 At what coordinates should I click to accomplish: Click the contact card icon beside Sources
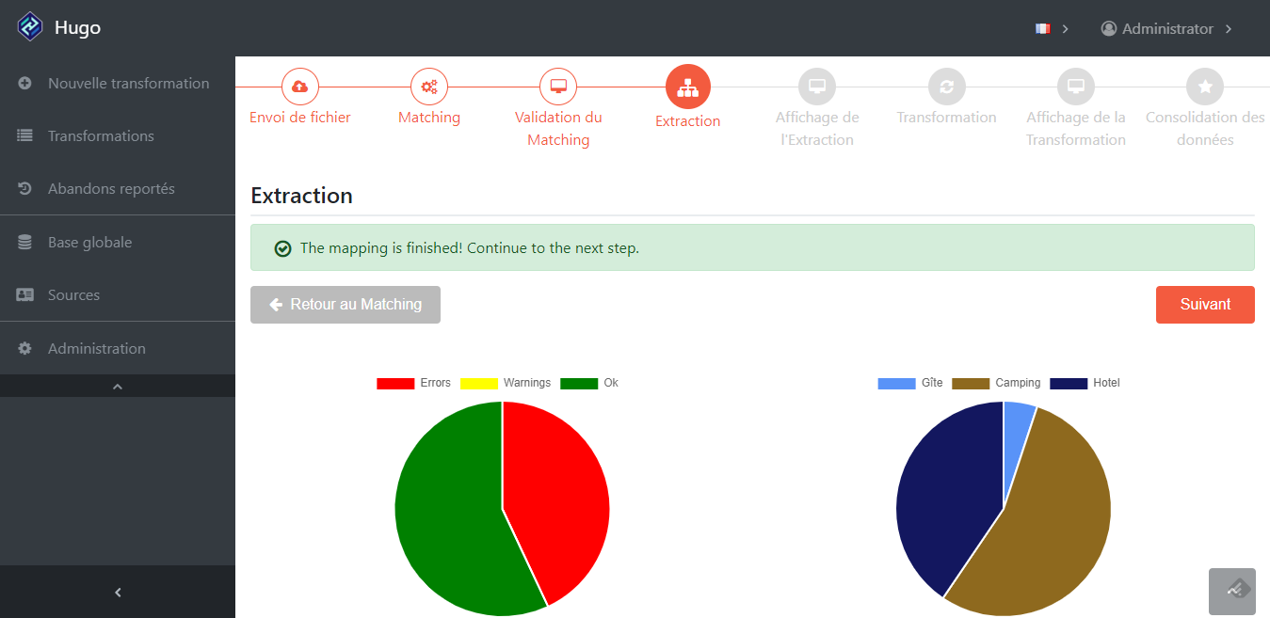point(25,295)
